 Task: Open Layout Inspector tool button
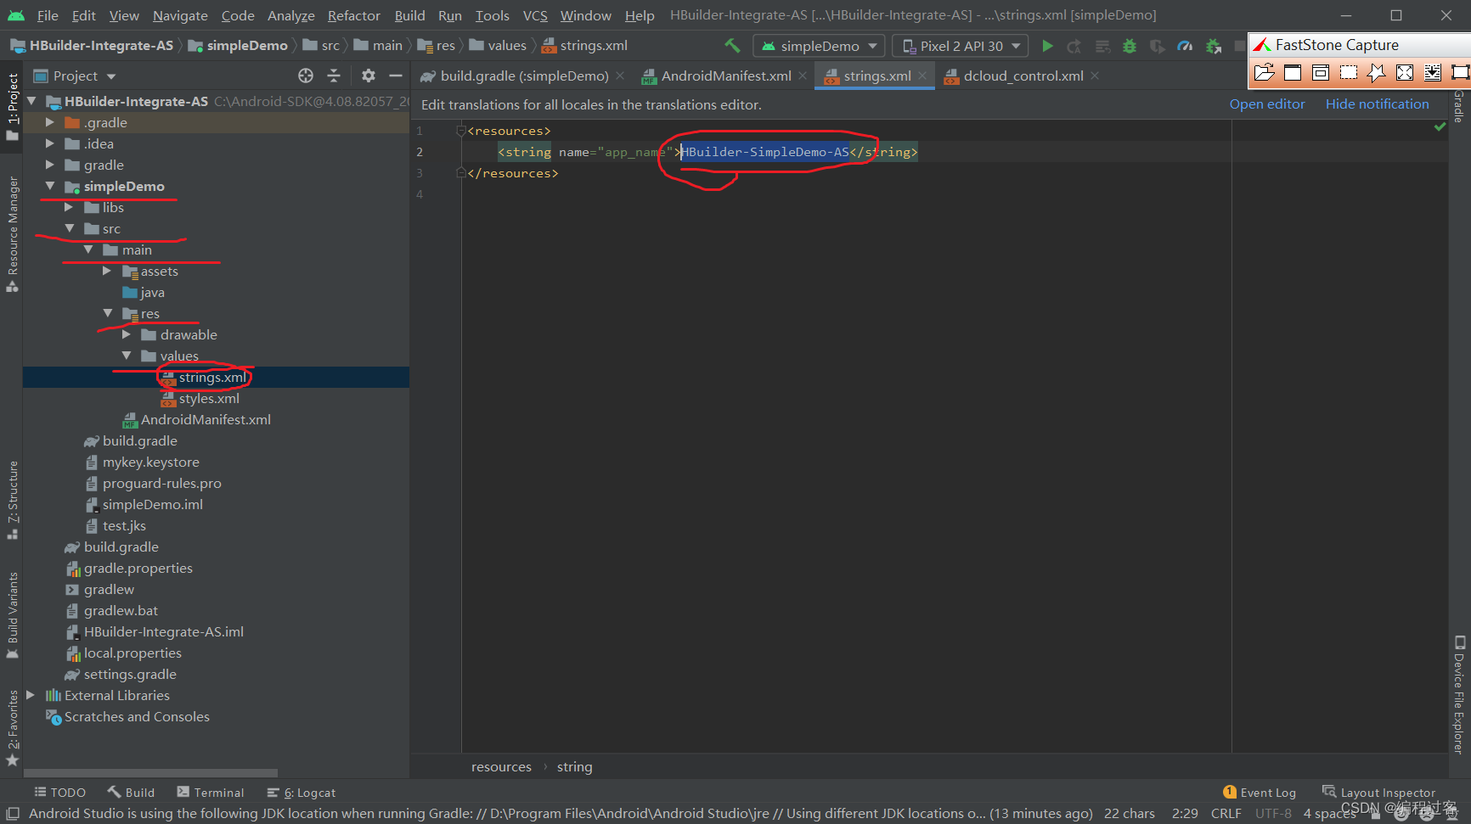(x=1378, y=793)
